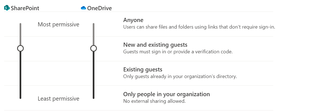Click the SharePoint logo icon
Screen dimensions: 329x111
click(7, 8)
